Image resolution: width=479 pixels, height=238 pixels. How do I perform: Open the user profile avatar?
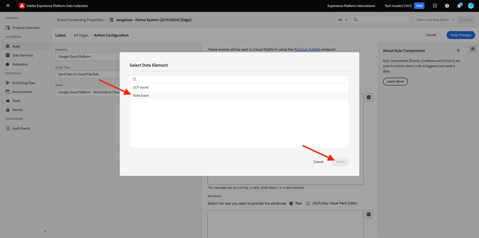(x=471, y=6)
